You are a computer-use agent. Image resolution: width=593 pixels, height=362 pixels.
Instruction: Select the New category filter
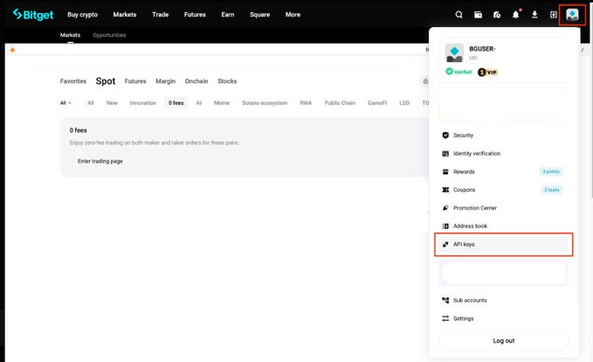pyautogui.click(x=112, y=103)
